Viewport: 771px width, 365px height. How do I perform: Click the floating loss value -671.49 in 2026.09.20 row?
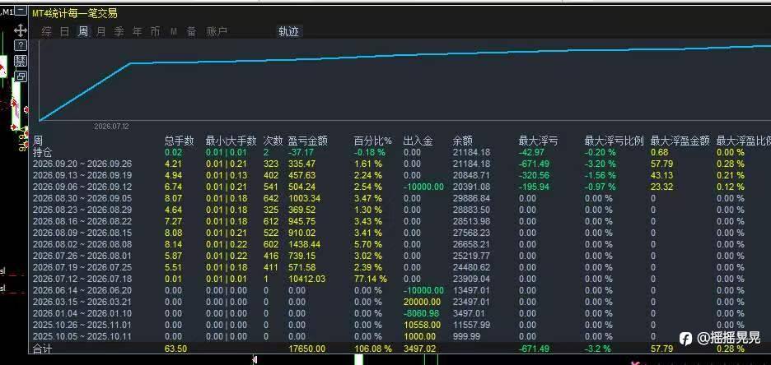click(534, 164)
